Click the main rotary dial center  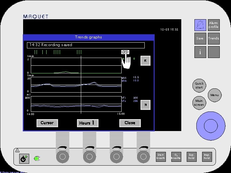click(211, 126)
